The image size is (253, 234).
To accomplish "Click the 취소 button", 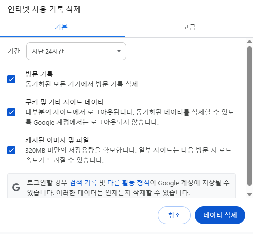I will (x=174, y=215).
